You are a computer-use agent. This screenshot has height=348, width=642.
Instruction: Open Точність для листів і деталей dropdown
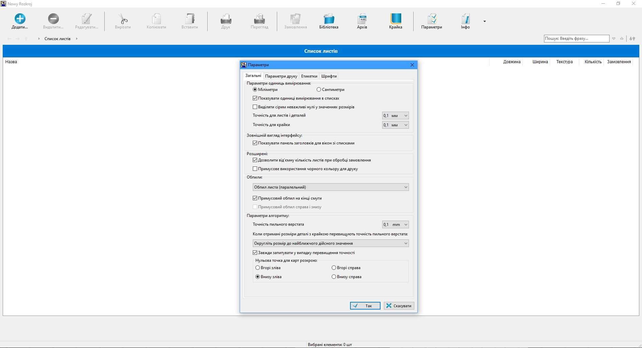coord(395,116)
